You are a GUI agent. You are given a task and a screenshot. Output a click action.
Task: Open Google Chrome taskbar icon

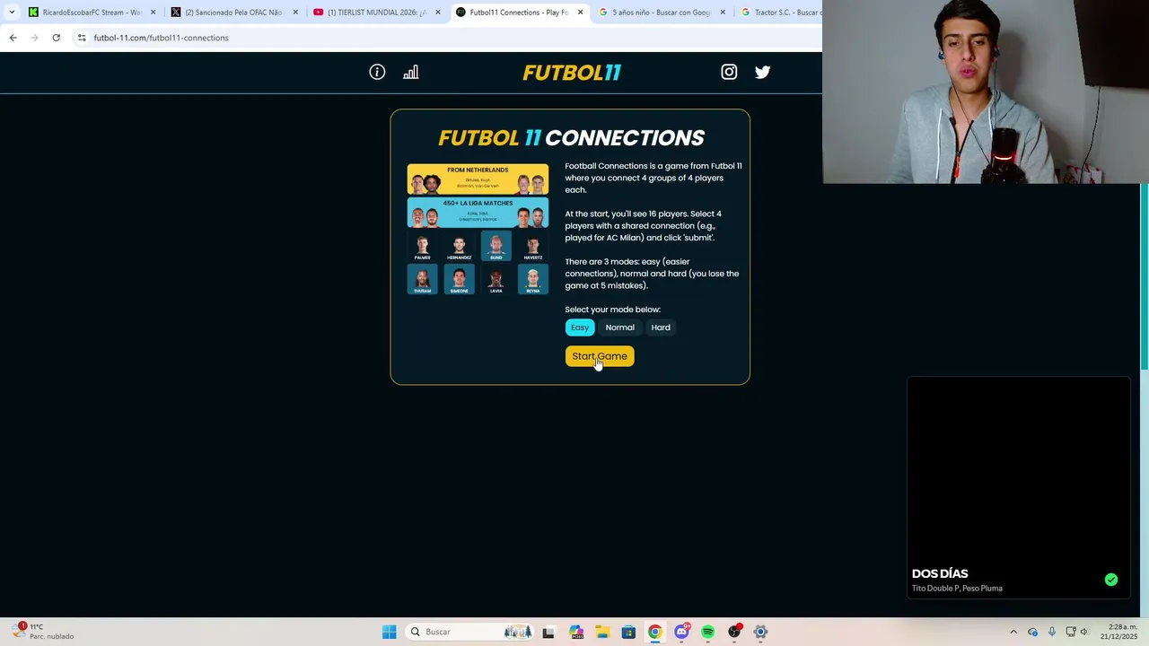(x=654, y=632)
